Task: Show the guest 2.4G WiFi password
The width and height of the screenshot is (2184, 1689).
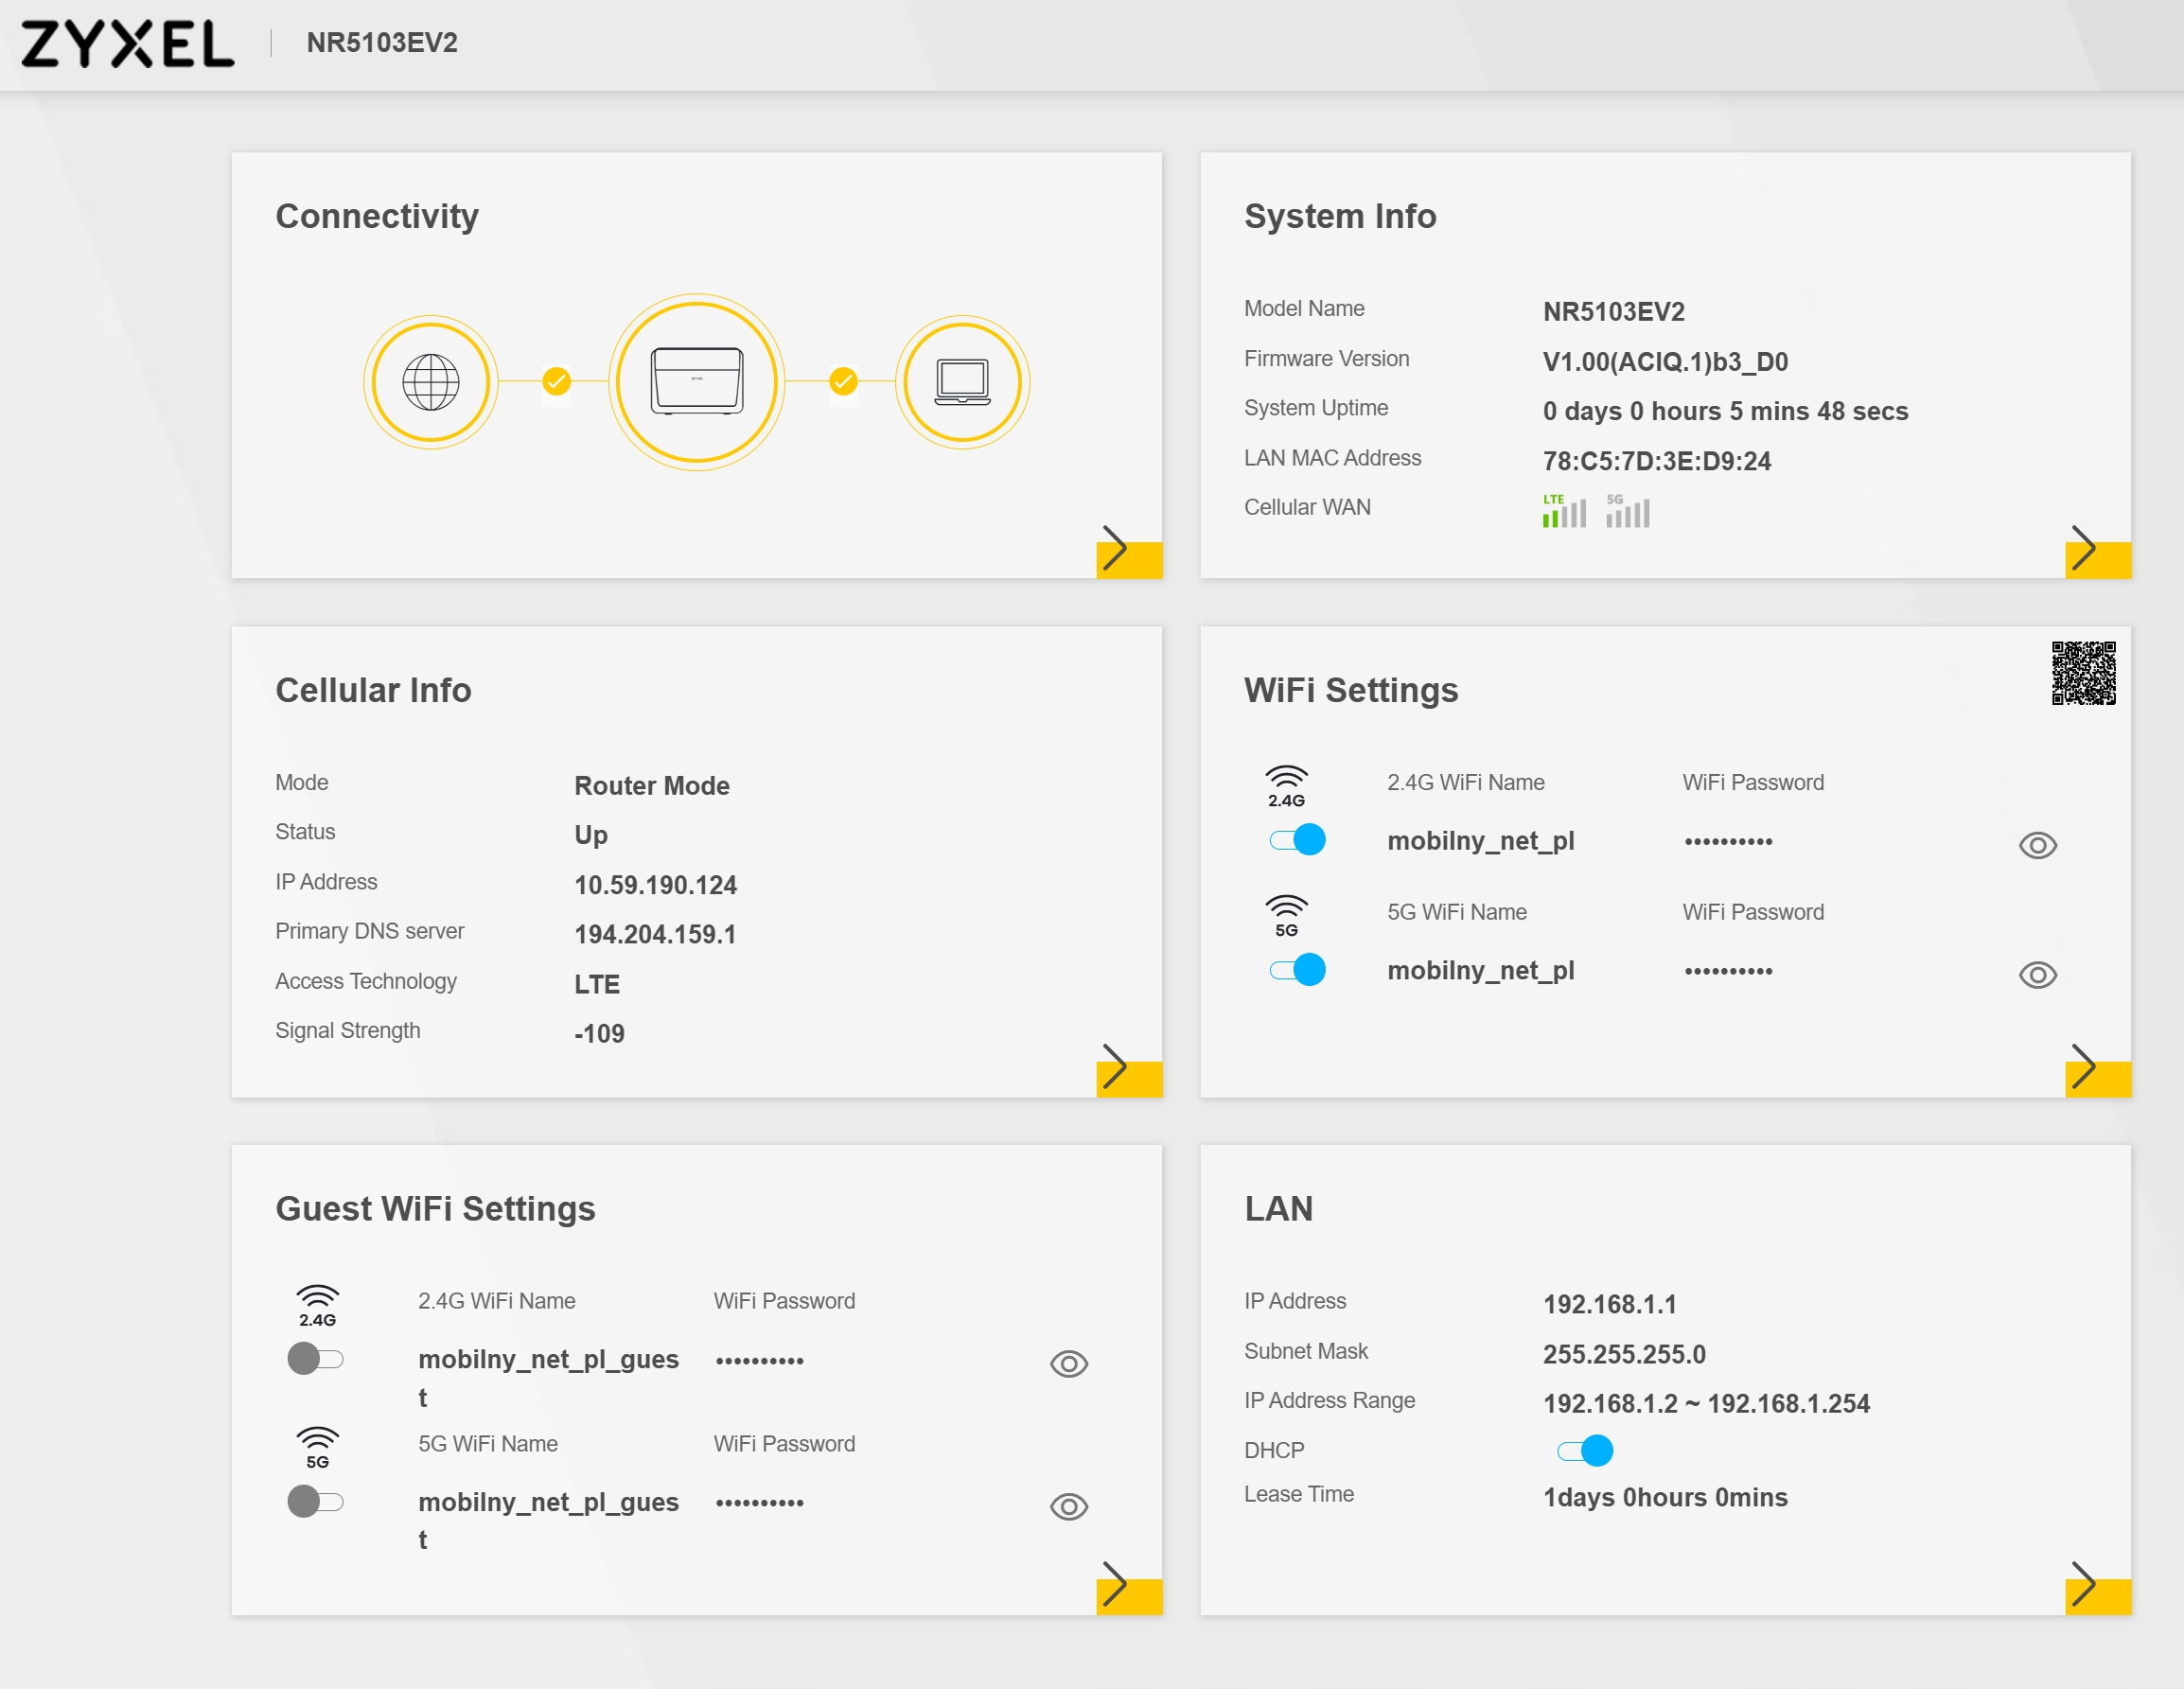Action: coord(1068,1364)
